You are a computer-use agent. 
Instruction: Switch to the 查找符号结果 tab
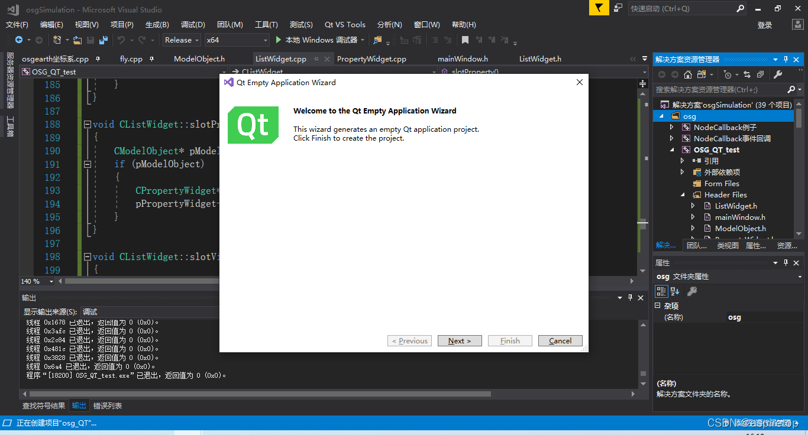(44, 406)
